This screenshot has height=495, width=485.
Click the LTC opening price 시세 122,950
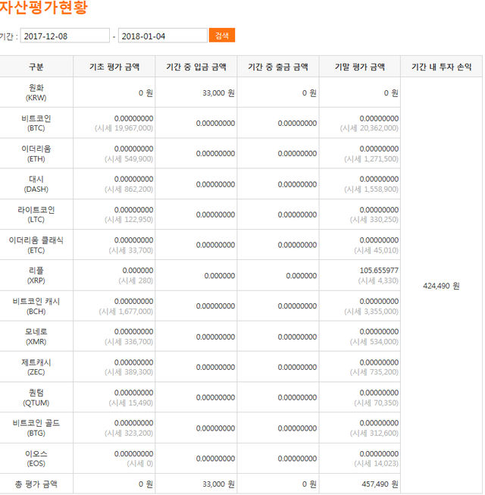coord(129,219)
